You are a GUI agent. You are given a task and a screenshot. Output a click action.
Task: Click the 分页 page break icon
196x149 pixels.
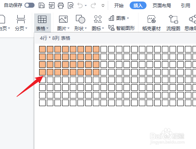click(x=21, y=19)
